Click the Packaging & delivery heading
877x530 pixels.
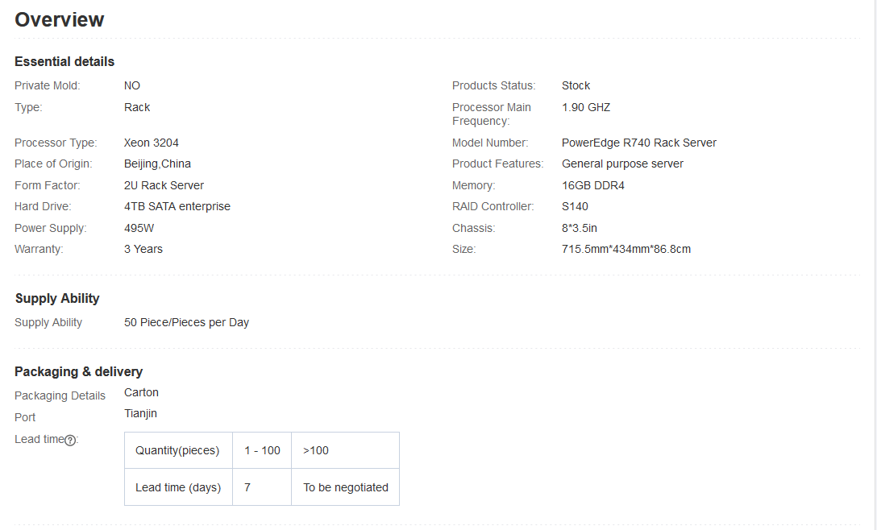78,371
